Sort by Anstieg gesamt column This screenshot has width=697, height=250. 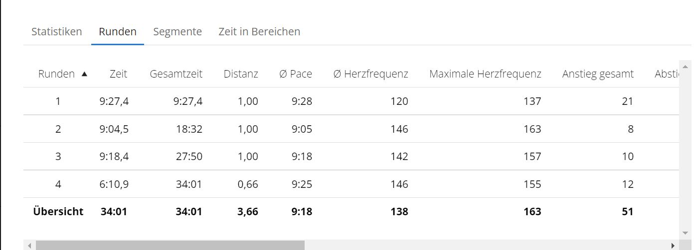pos(598,74)
